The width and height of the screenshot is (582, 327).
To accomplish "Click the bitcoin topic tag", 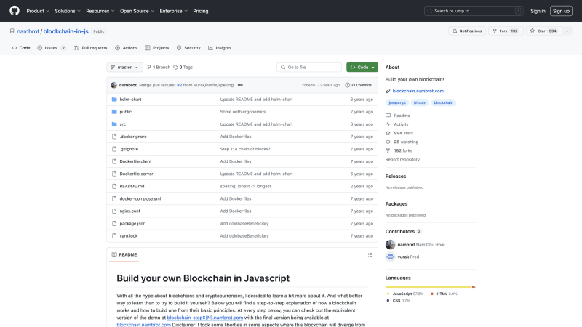I will pyautogui.click(x=420, y=102).
